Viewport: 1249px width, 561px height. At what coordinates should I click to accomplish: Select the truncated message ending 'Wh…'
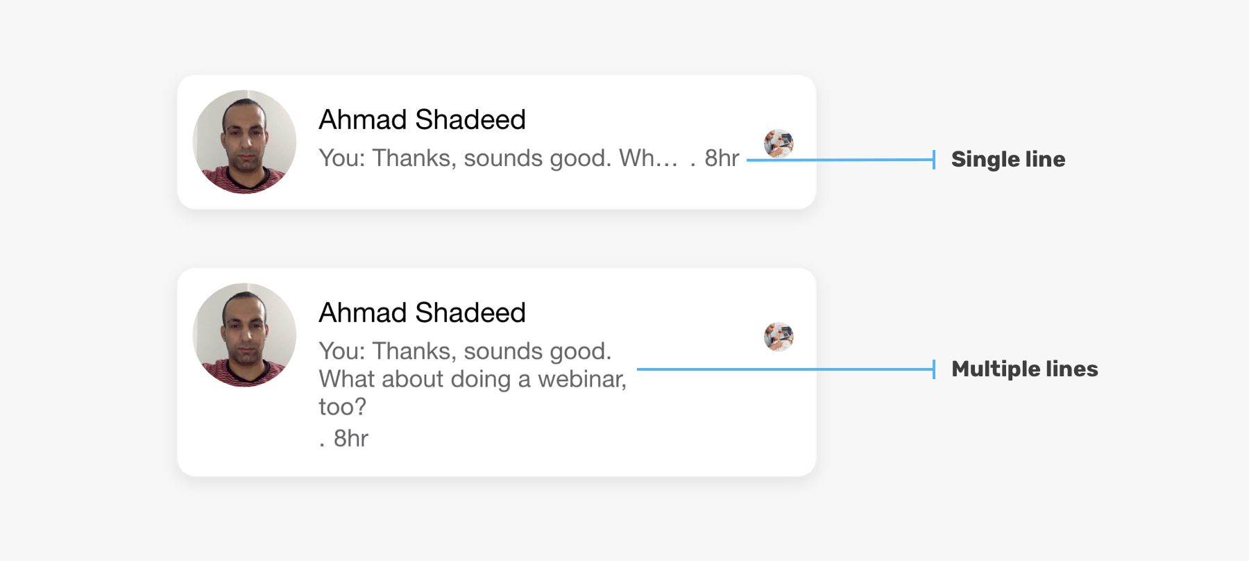pyautogui.click(x=498, y=158)
